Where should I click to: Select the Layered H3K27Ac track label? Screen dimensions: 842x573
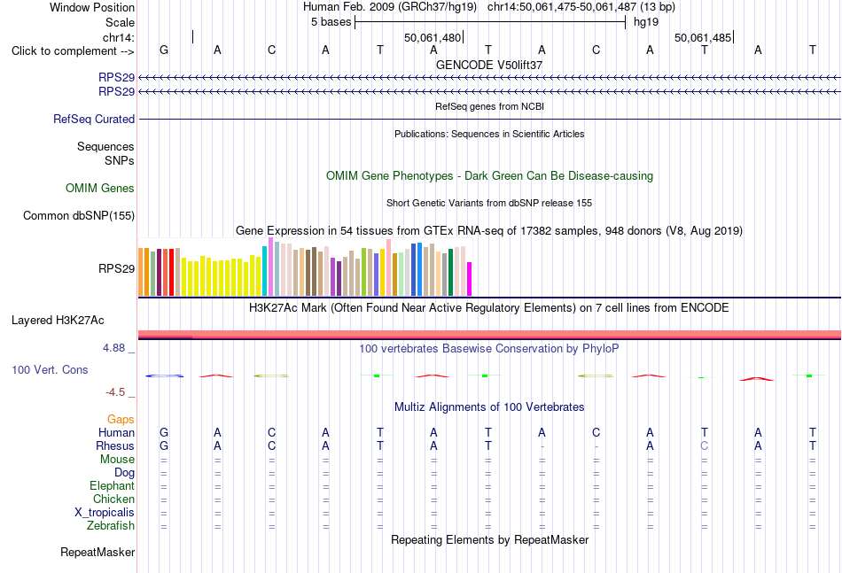(x=58, y=321)
